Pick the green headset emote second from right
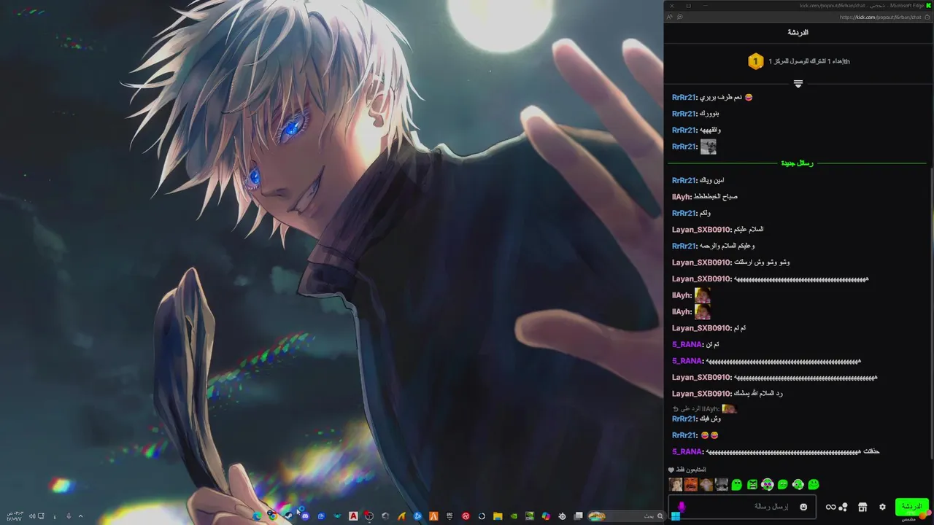Image resolution: width=934 pixels, height=525 pixels. pyautogui.click(x=798, y=484)
